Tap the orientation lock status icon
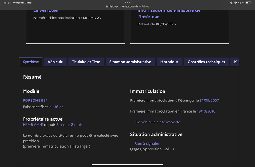255x167 pixels. point(235,3)
